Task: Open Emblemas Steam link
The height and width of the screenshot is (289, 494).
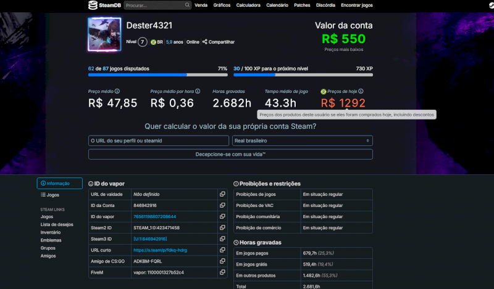Action: click(x=51, y=240)
